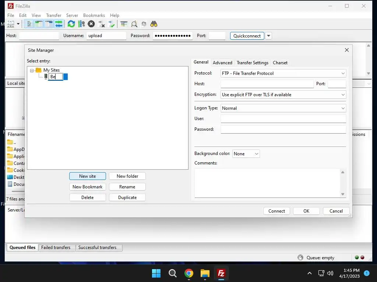This screenshot has width=377, height=282.
Task: Open taskbar Search
Action: click(173, 273)
